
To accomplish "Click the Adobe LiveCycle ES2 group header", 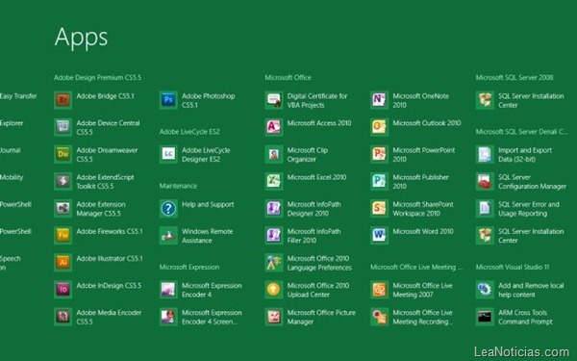I will 189,132.
